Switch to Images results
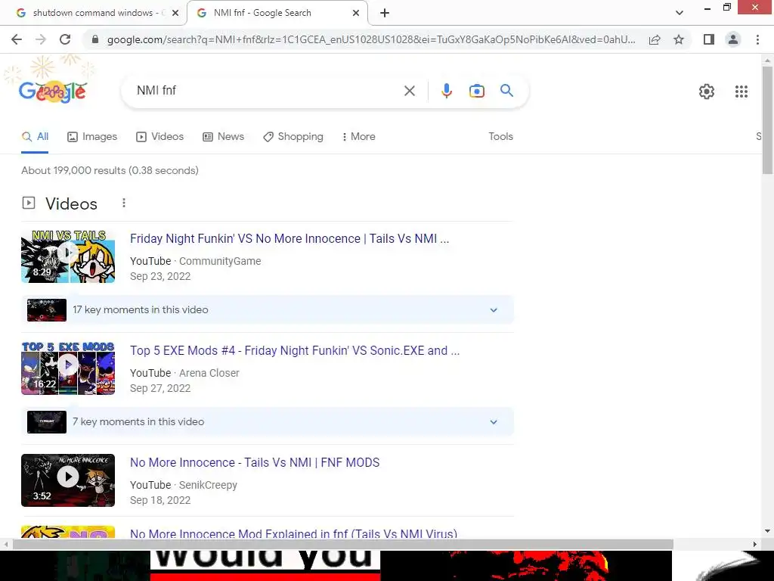 click(92, 137)
